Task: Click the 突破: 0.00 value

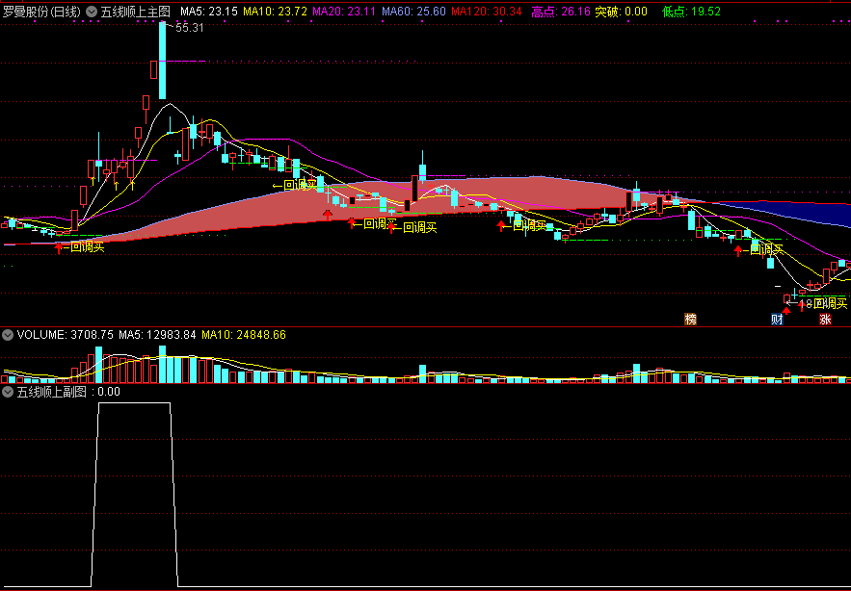Action: pos(621,12)
